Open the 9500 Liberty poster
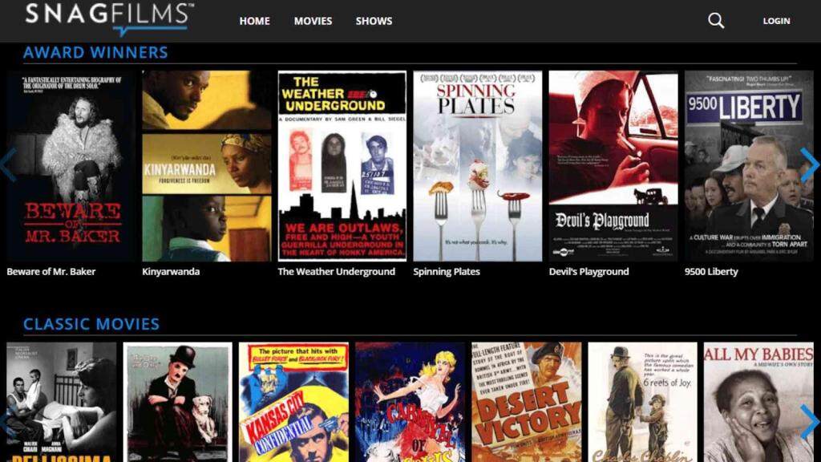821x462 pixels. [x=749, y=166]
